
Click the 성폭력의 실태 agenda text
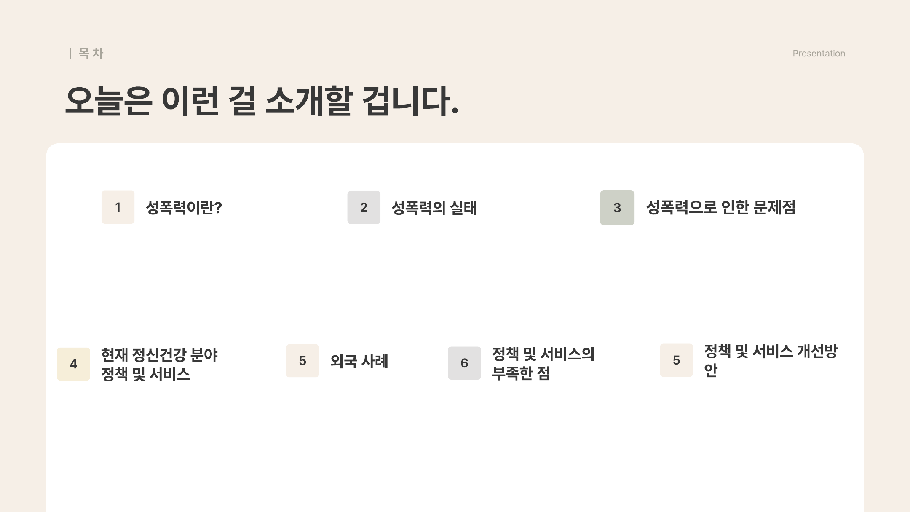point(434,208)
